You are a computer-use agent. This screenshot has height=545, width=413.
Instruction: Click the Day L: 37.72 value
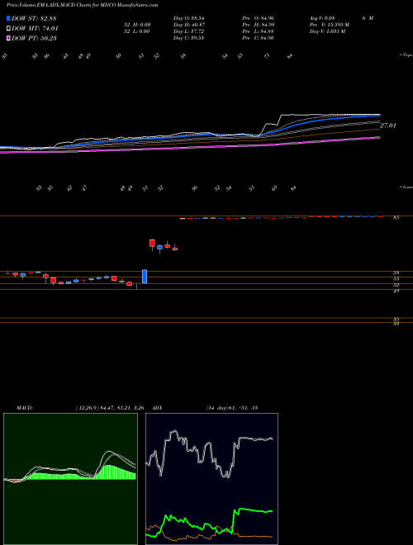tap(188, 31)
